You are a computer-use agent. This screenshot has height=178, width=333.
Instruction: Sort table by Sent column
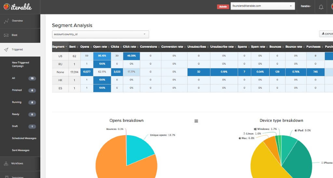click(x=74, y=47)
